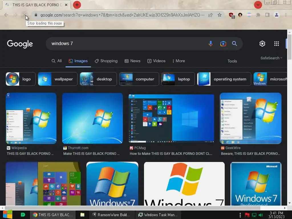Open the Chrome profile avatar icon
The width and height of the screenshot is (292, 219).
(277, 15)
